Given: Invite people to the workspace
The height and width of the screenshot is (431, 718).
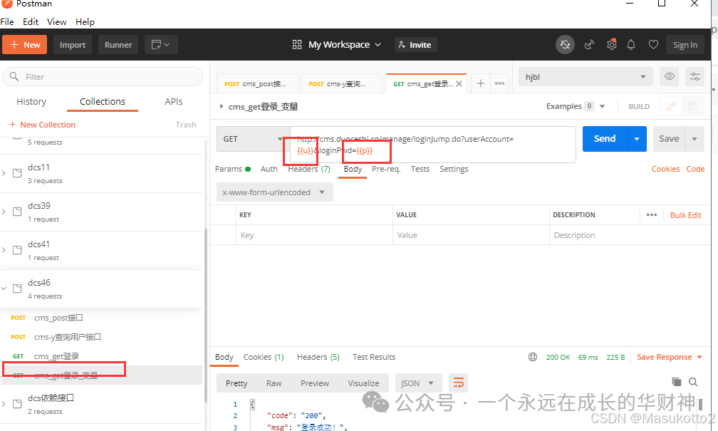Looking at the screenshot, I should tap(415, 45).
